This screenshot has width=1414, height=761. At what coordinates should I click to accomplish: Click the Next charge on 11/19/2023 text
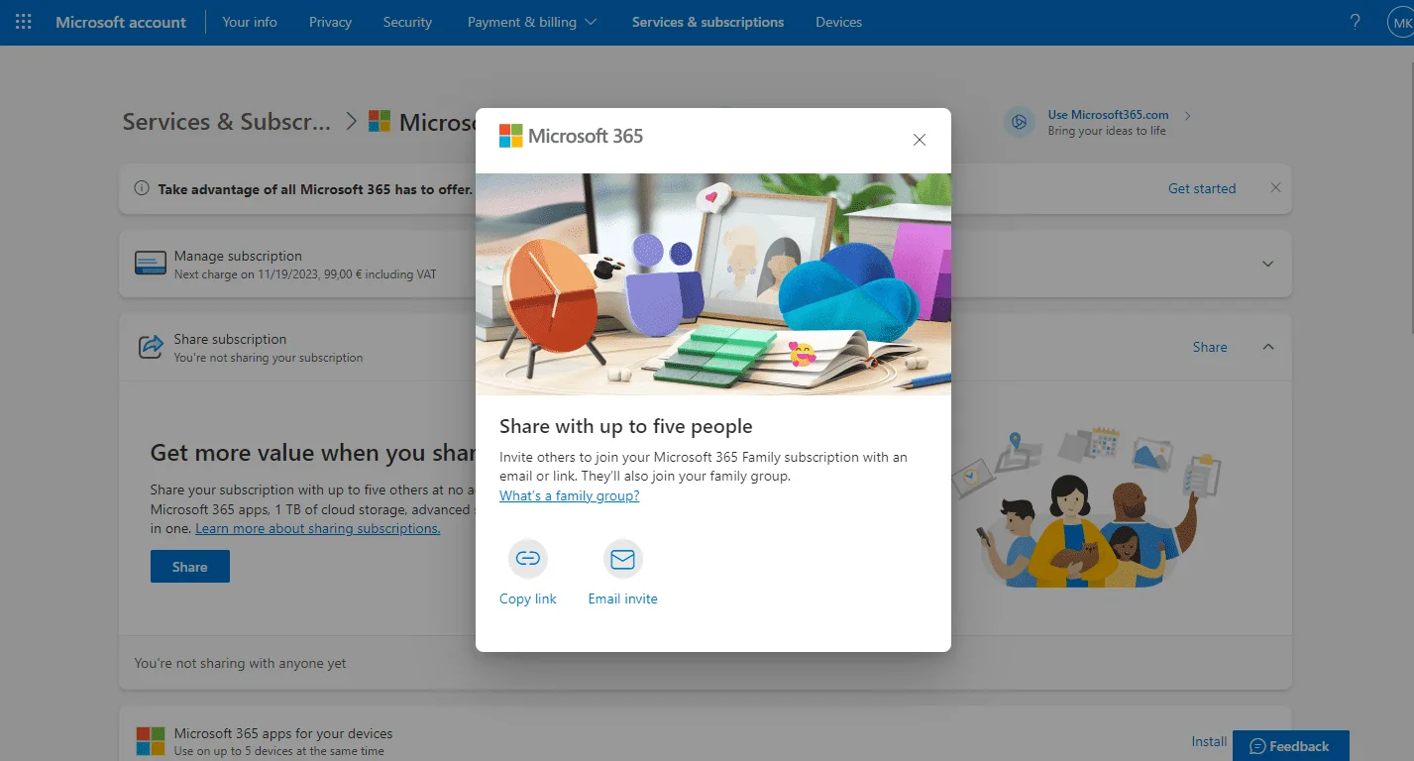(x=305, y=274)
